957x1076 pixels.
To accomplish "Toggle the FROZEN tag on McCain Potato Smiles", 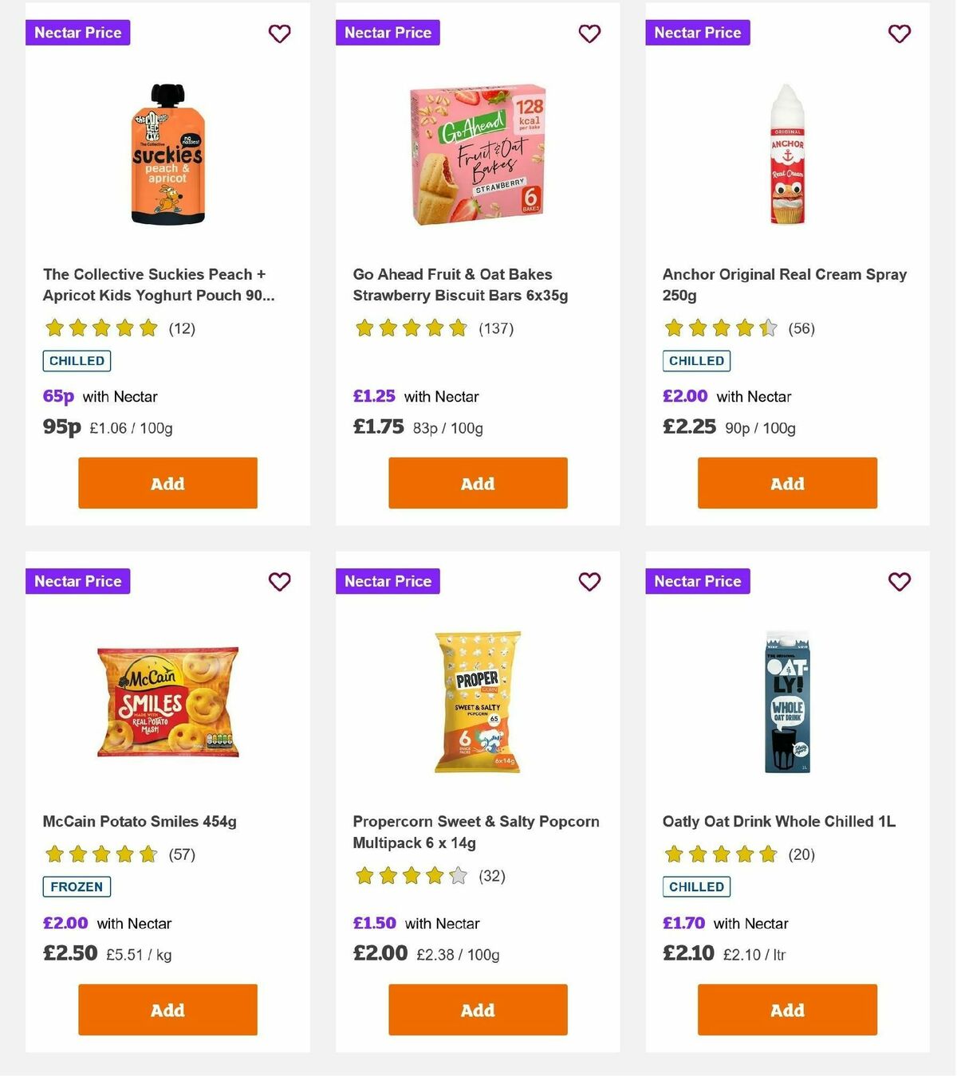I will 76,886.
